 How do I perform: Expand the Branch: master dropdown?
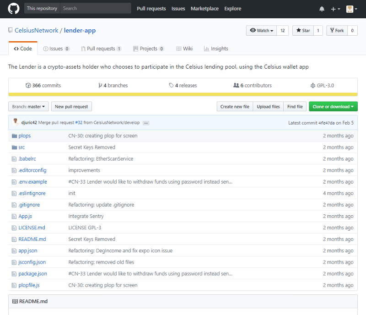point(28,107)
